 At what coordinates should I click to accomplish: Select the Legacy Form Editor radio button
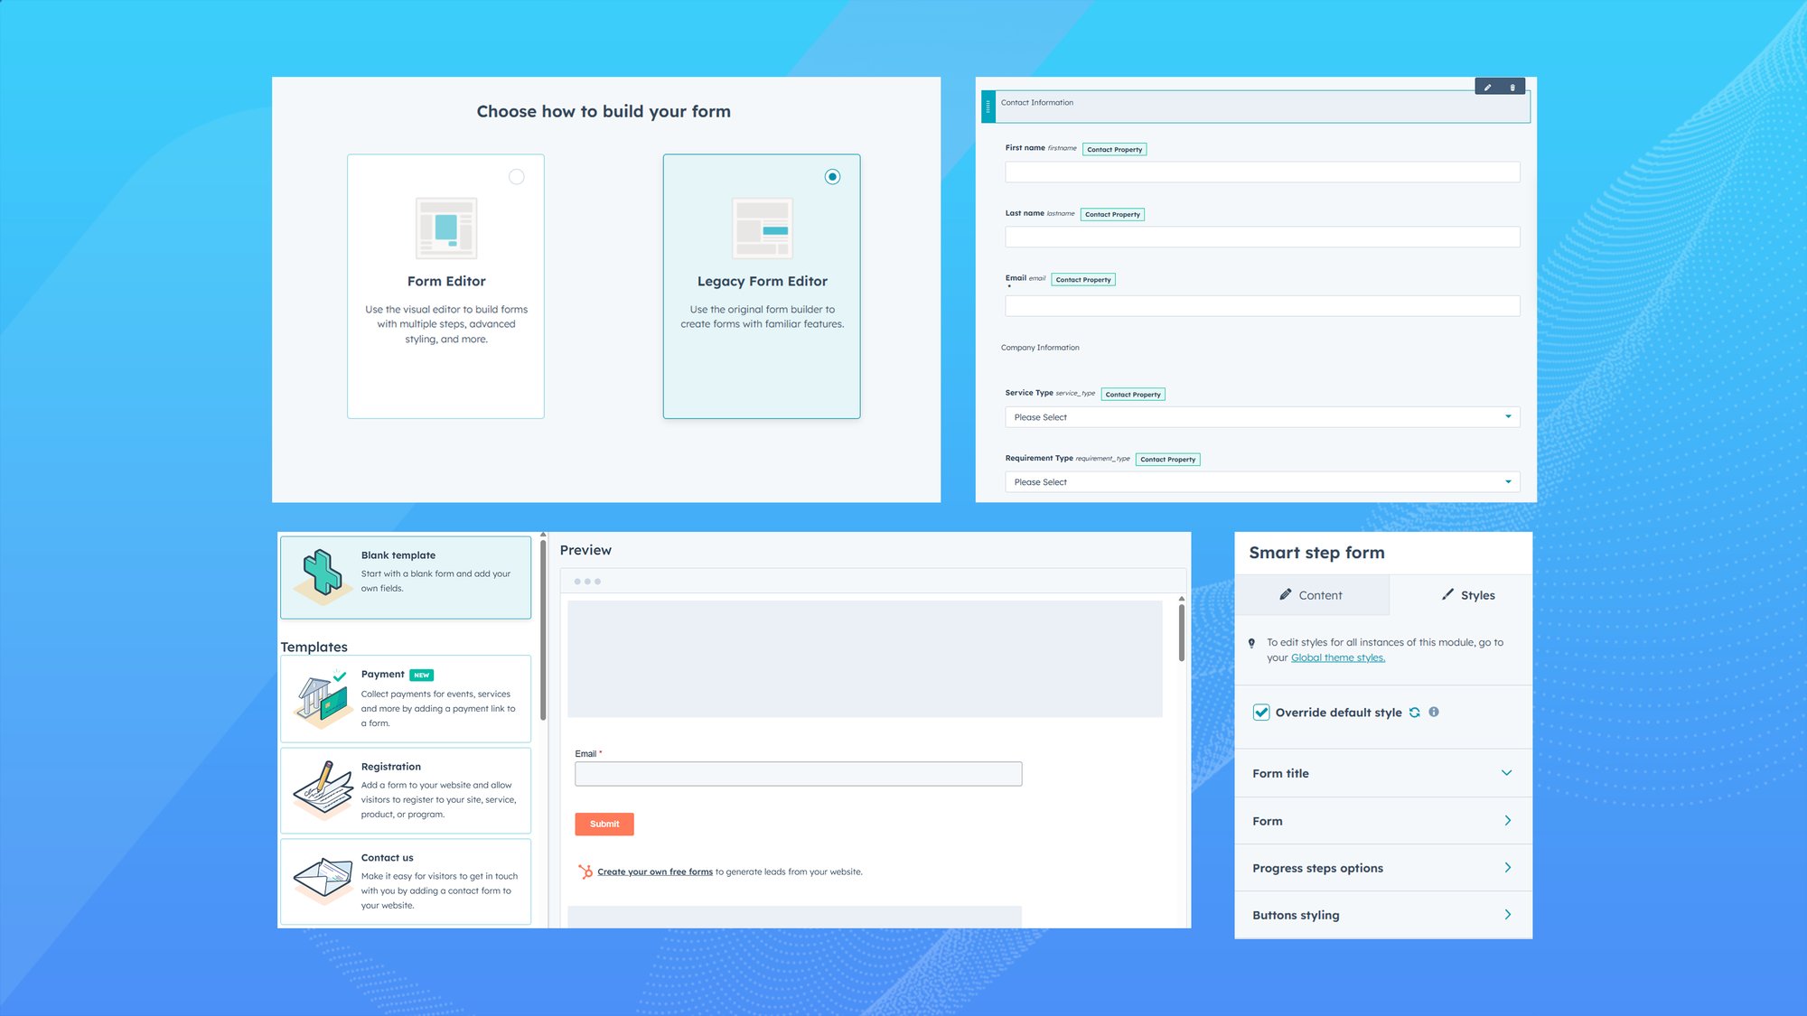point(832,177)
